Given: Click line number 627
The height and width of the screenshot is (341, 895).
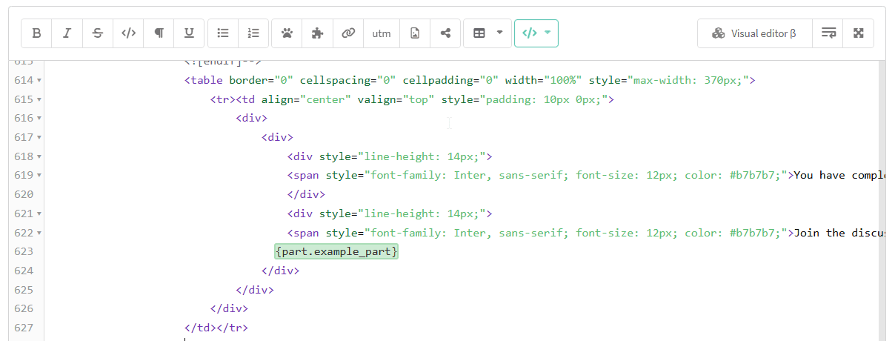Looking at the screenshot, I should point(24,328).
